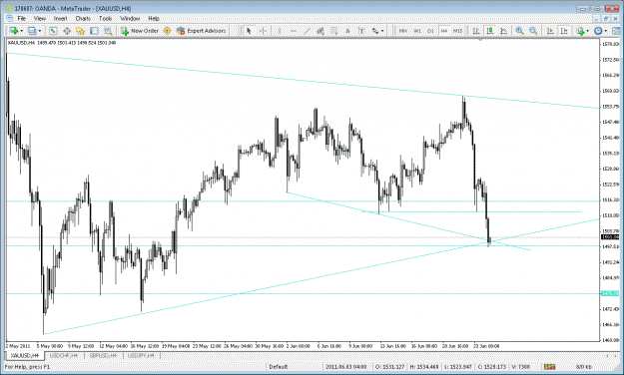The image size is (624, 375).
Task: Open the Data Window icon
Action: pos(67,31)
